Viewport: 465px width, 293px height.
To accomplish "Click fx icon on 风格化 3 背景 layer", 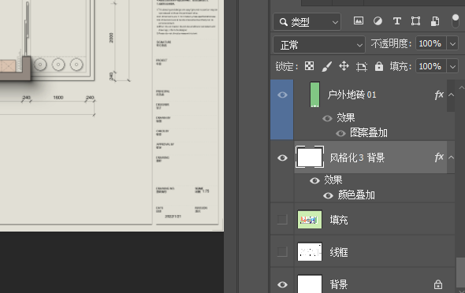I will (439, 158).
